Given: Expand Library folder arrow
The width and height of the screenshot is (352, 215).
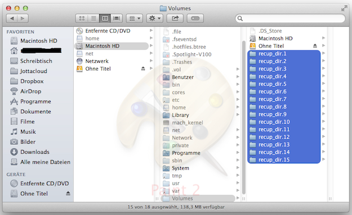Looking at the screenshot, I should coord(238,115).
